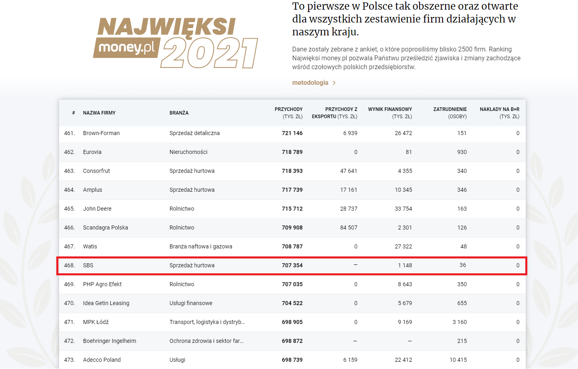Click Sprzedaż detaliczna industry cell
The width and height of the screenshot is (578, 369).
(194, 133)
